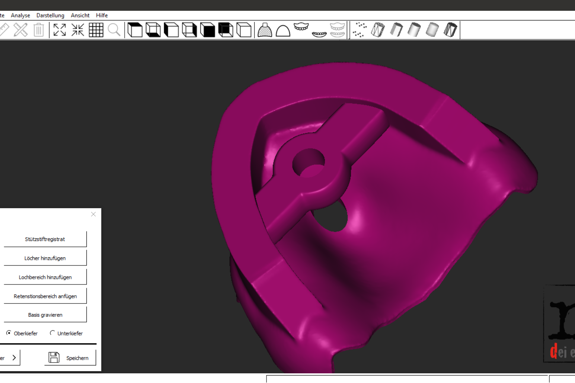Select the Oberkiefer radio button

9,333
